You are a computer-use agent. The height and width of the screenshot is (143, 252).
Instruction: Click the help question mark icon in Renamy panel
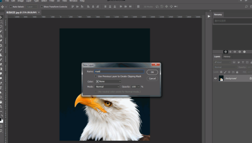(244, 52)
